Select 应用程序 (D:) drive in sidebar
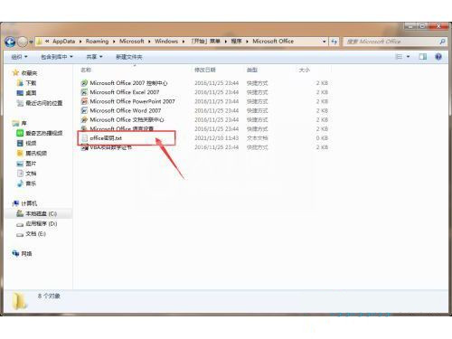The image size is (452, 339). point(42,223)
